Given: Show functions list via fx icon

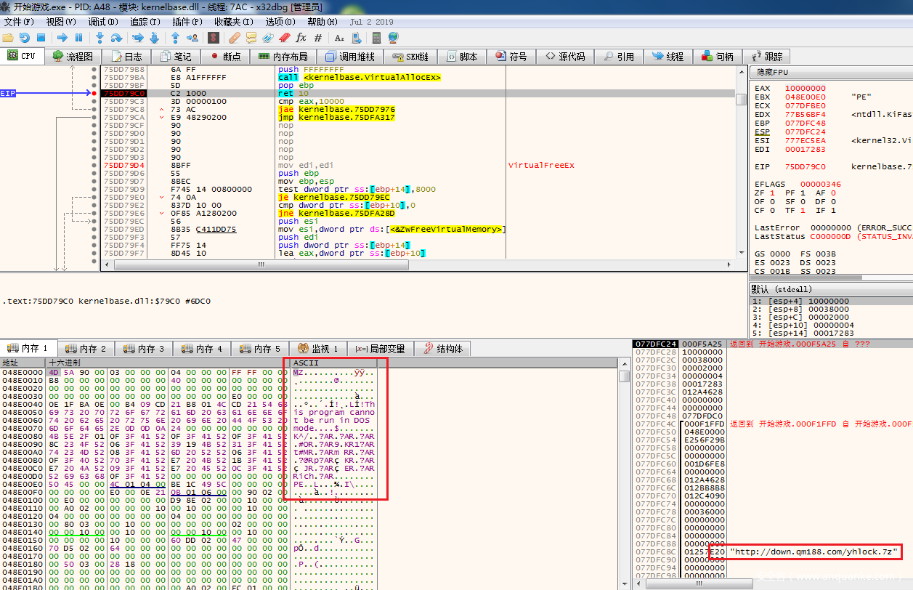Looking at the screenshot, I should pos(301,38).
